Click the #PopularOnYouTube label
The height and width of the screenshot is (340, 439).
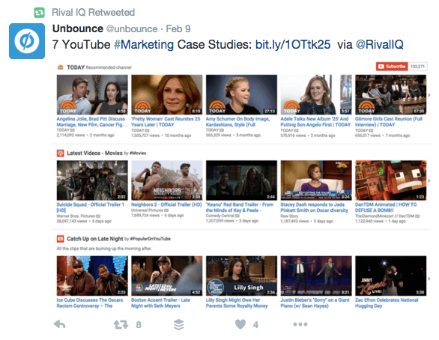tap(151, 239)
